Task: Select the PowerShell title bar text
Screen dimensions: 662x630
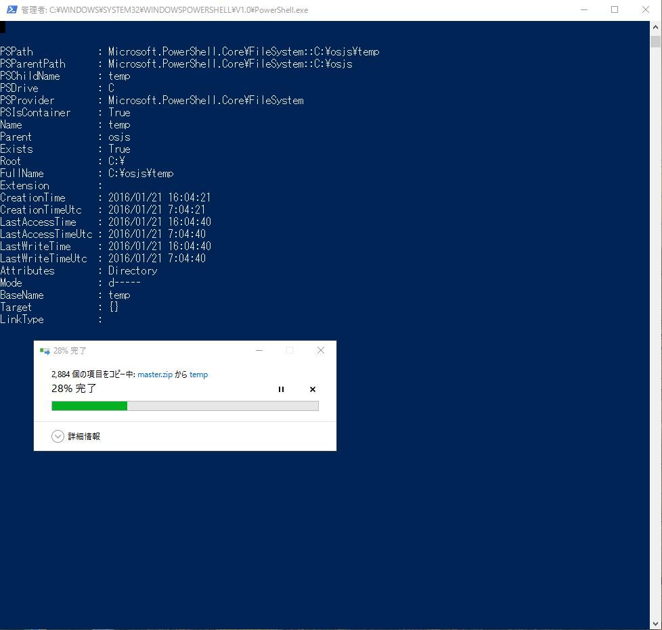Action: [162, 9]
